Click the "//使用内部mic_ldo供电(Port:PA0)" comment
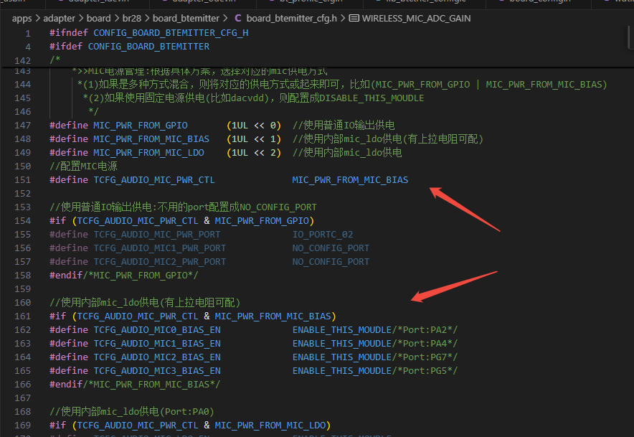The height and width of the screenshot is (437, 634). [x=132, y=412]
